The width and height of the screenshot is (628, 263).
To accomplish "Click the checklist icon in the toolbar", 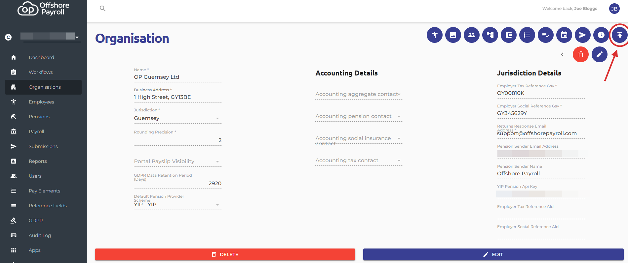I will coord(546,35).
